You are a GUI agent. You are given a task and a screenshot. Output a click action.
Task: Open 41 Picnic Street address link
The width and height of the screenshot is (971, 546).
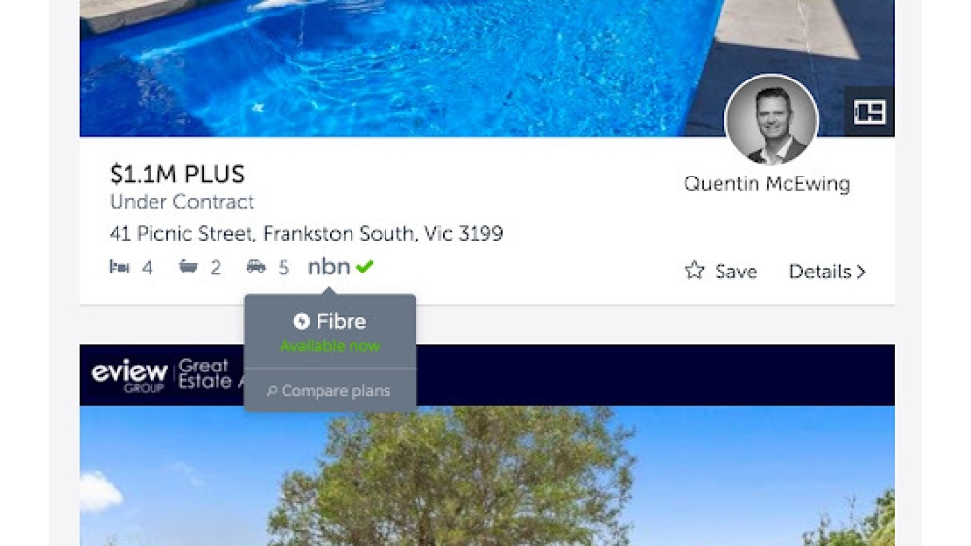click(306, 233)
